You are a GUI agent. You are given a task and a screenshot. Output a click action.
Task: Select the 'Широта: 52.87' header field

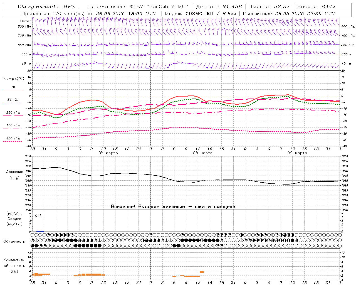[270, 7]
